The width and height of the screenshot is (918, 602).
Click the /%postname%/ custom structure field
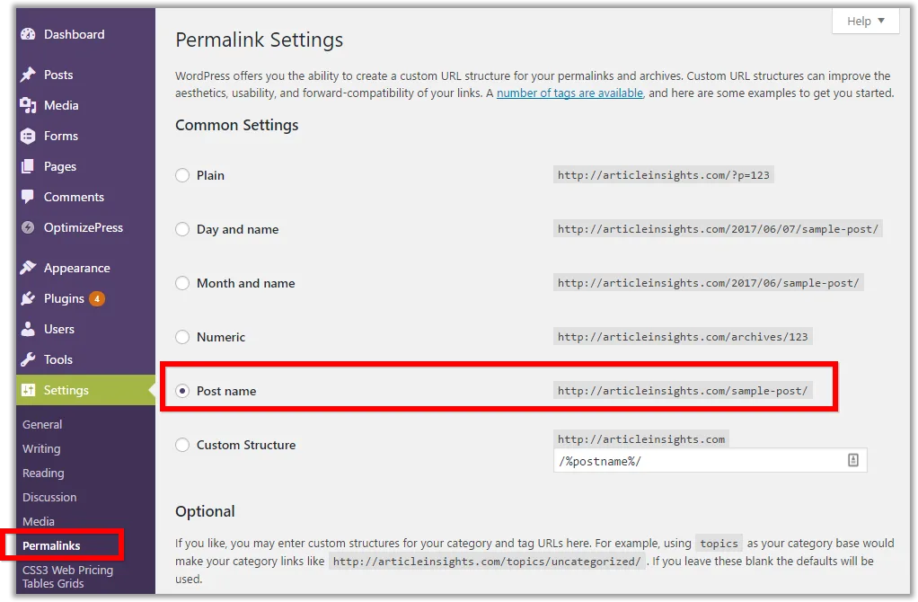(711, 461)
